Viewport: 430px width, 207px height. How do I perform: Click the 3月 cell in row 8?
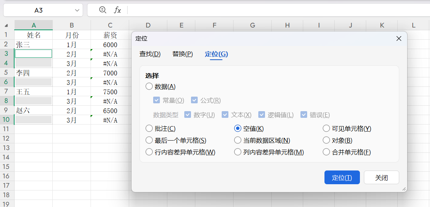(72, 101)
